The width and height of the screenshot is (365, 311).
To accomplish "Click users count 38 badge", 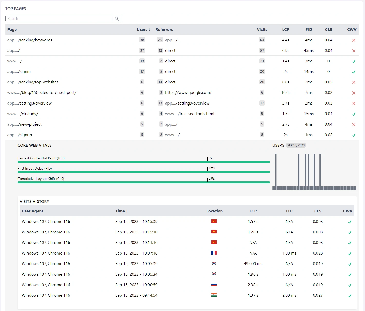I will (x=142, y=40).
